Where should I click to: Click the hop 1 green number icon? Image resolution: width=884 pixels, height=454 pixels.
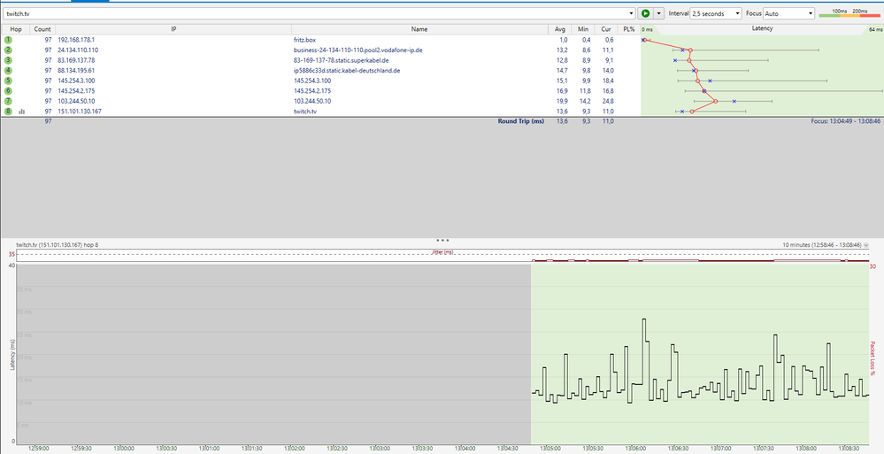pos(8,40)
